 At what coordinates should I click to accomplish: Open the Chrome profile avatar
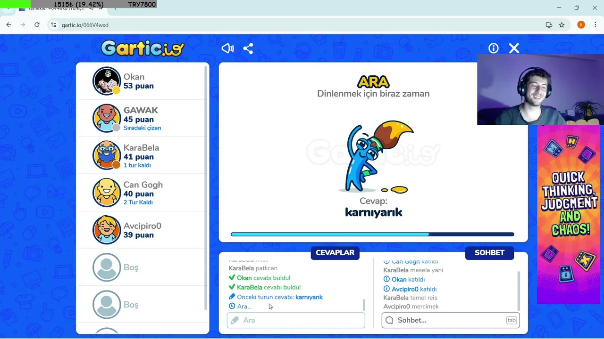(x=581, y=25)
